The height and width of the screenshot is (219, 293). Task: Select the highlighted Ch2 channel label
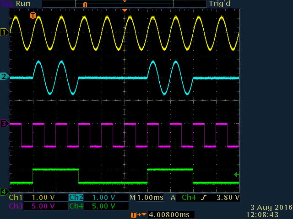[76, 198]
